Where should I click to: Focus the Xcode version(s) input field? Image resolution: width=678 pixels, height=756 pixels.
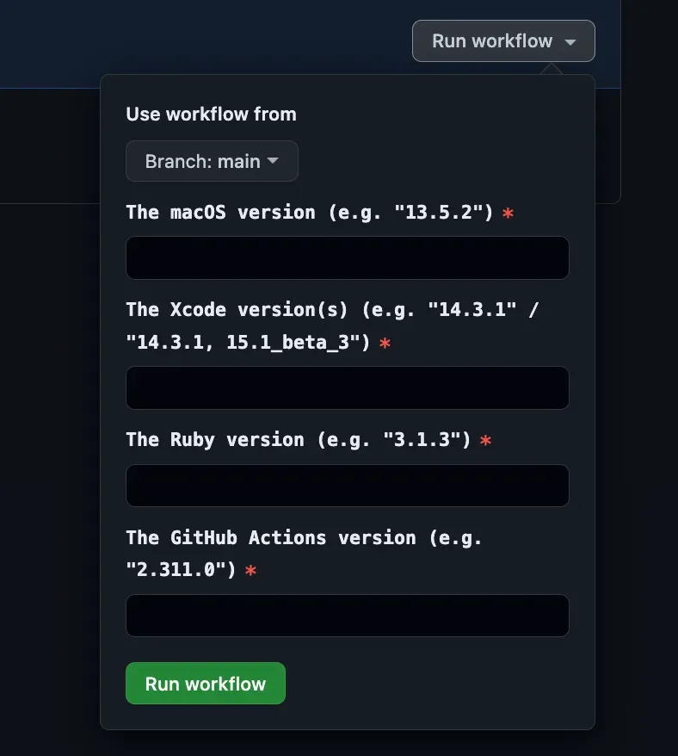pyautogui.click(x=348, y=388)
